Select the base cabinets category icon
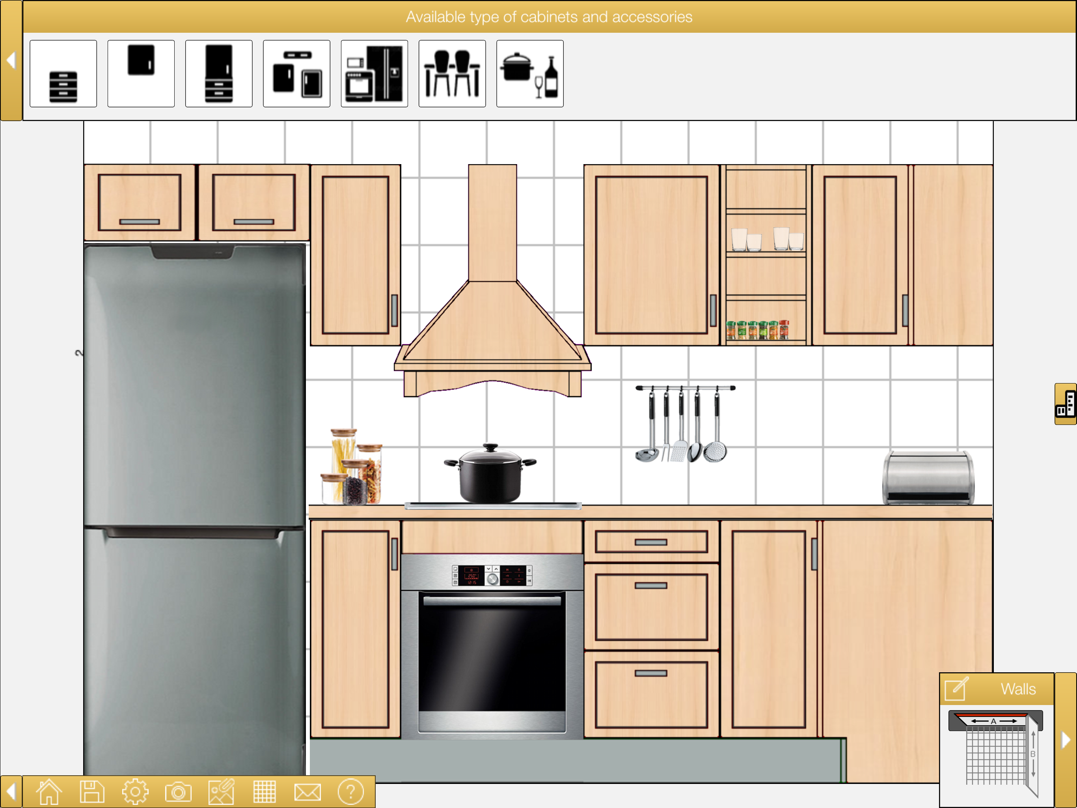Image resolution: width=1077 pixels, height=808 pixels. pyautogui.click(x=63, y=74)
